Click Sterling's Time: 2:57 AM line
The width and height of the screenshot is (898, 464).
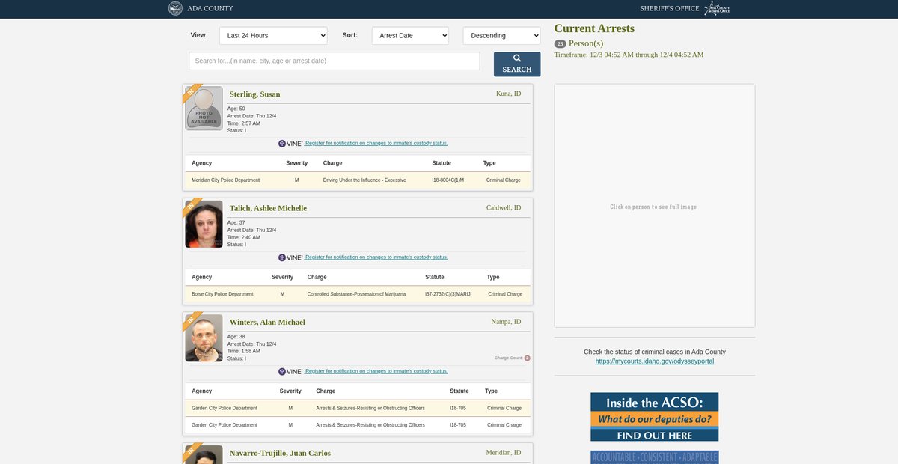point(244,123)
